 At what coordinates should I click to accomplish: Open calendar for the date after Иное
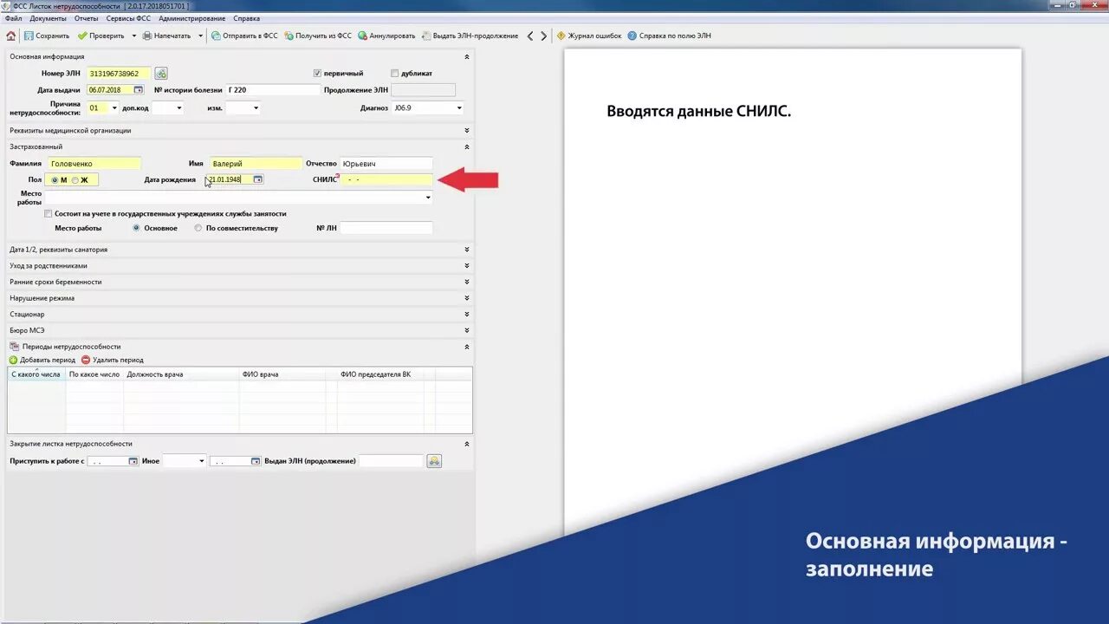(256, 461)
